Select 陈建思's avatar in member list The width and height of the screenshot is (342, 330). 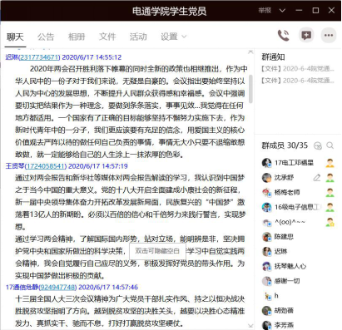coord(267,237)
